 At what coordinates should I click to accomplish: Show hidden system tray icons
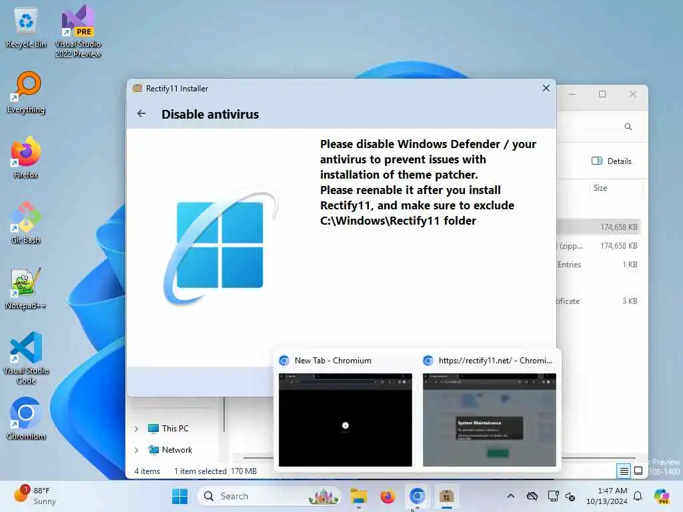510,496
